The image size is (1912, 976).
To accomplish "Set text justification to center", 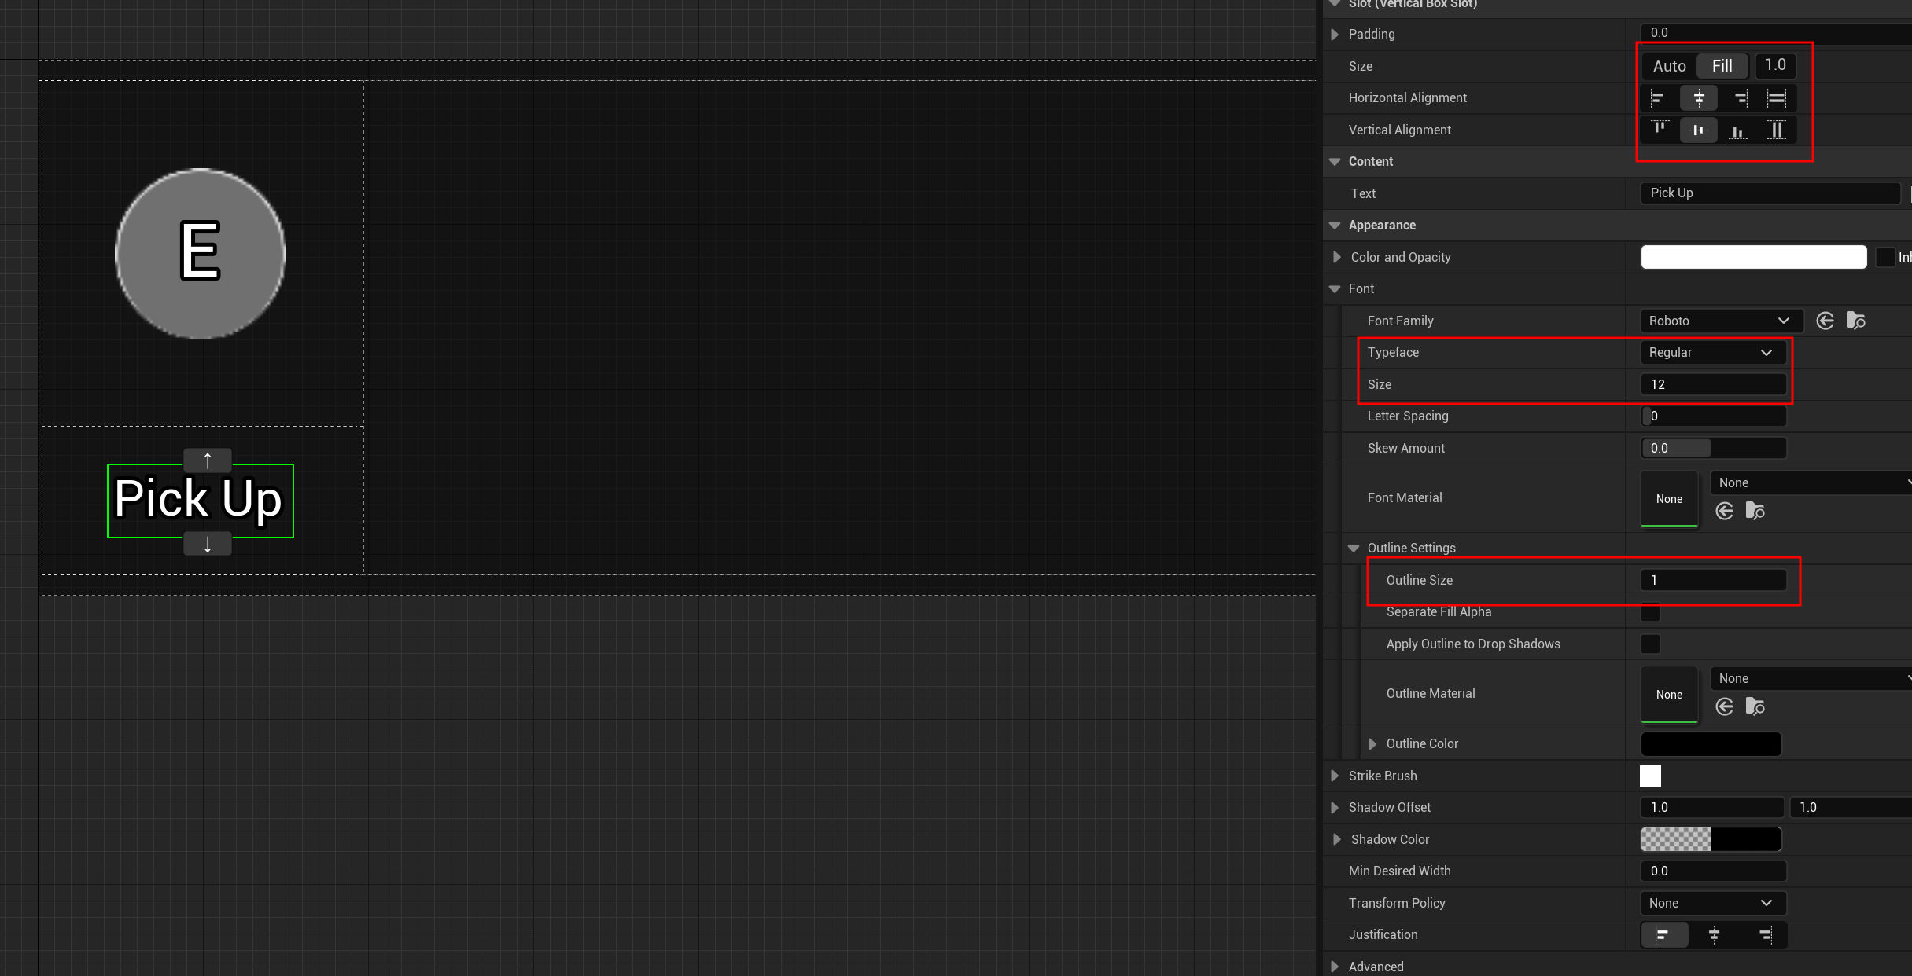I will [x=1714, y=935].
